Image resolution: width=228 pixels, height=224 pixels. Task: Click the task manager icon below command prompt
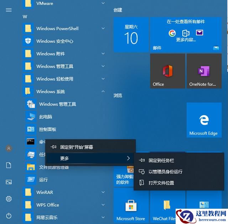click(x=31, y=154)
